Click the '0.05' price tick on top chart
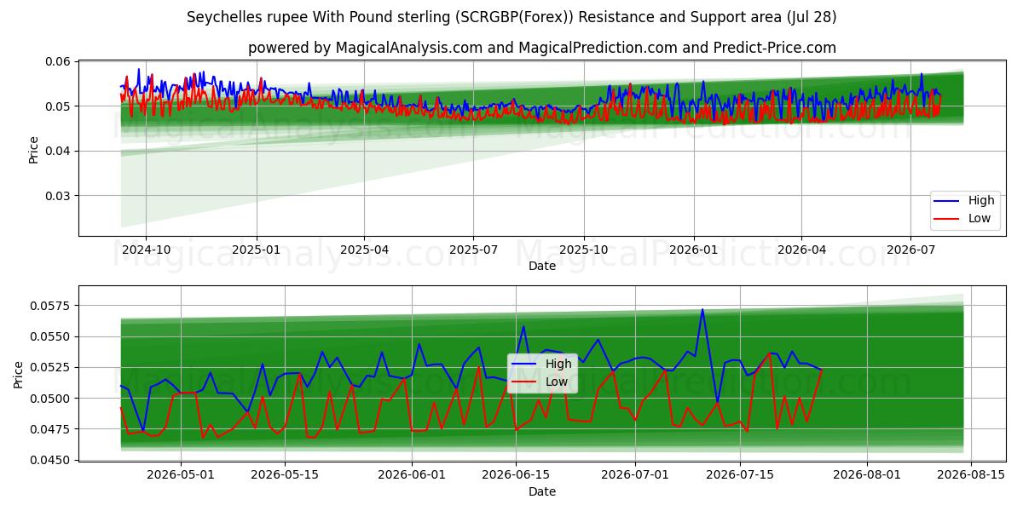Screen dimensions: 1023x511 pyautogui.click(x=58, y=106)
